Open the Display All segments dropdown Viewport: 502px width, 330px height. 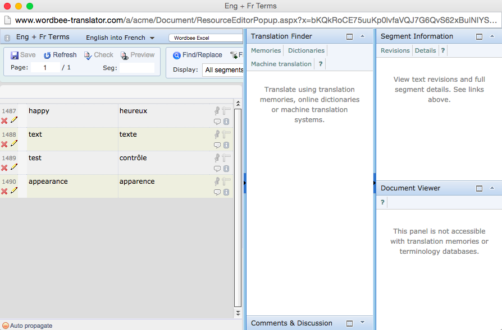[223, 70]
